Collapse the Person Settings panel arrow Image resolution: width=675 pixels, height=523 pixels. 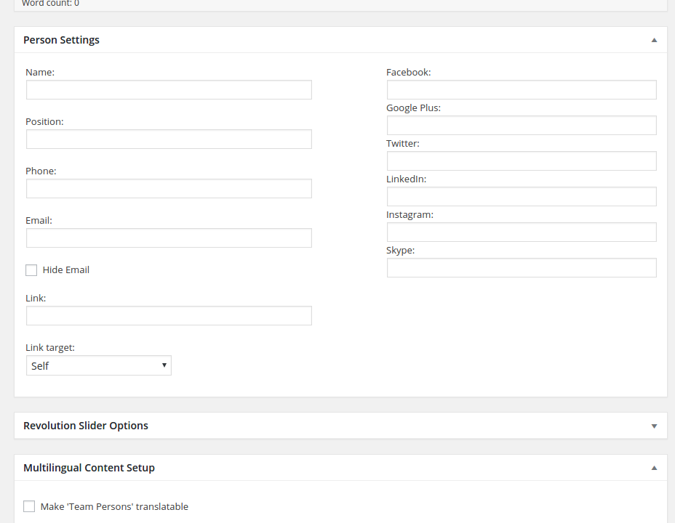(x=654, y=41)
